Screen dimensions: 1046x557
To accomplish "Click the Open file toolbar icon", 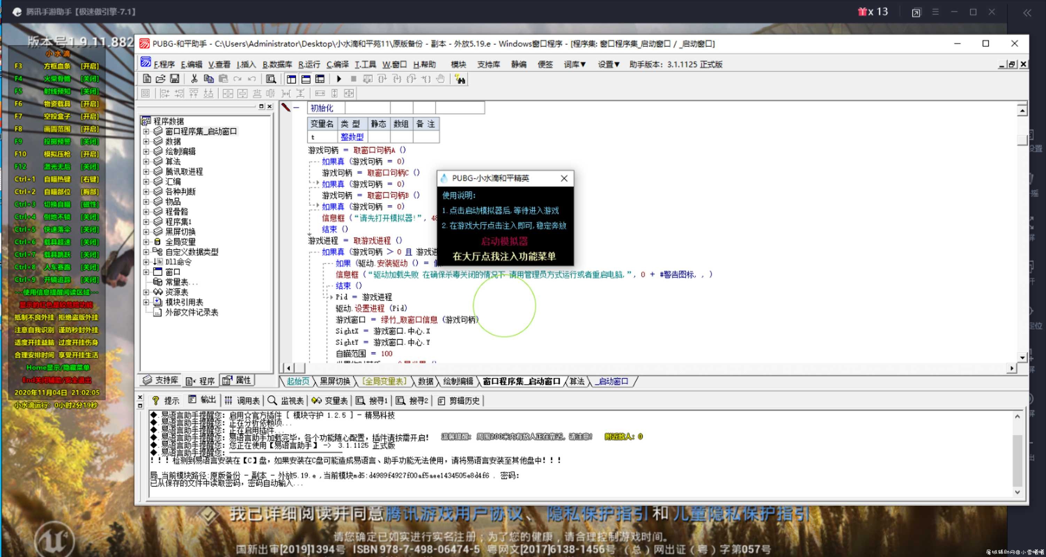I will point(161,79).
